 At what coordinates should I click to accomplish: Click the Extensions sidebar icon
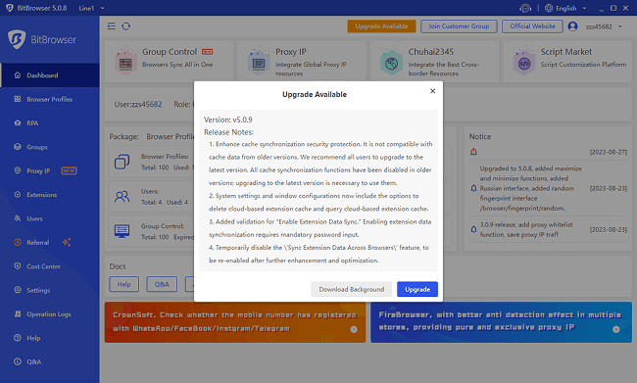(18, 195)
